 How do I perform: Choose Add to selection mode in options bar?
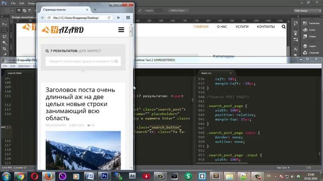coord(24,10)
